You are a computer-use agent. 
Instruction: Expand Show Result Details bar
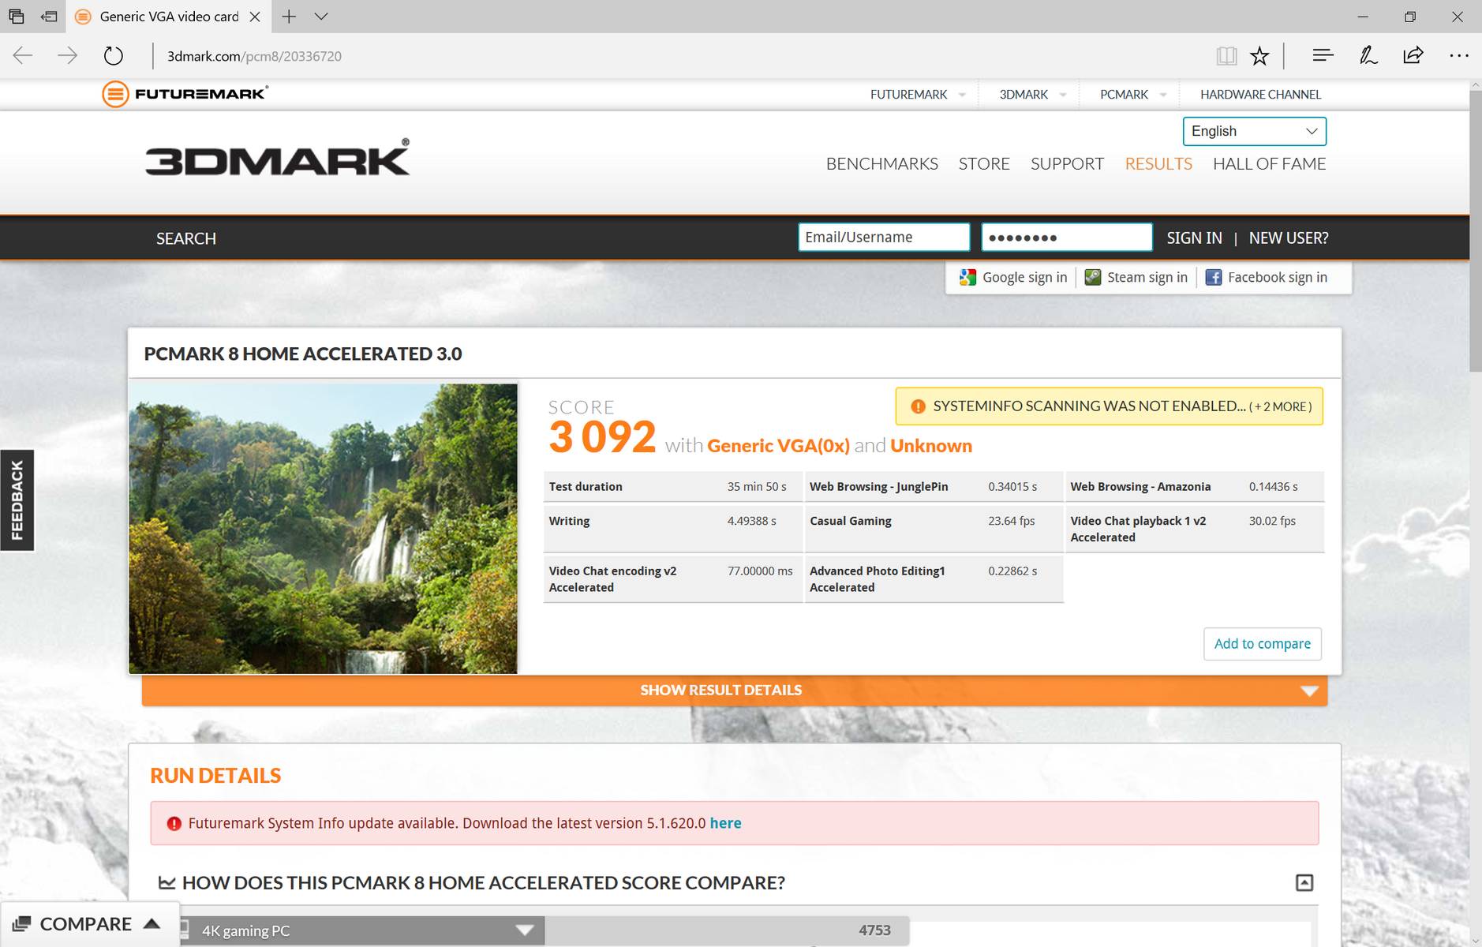pyautogui.click(x=735, y=691)
